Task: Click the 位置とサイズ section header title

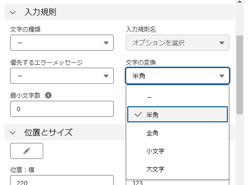Action: point(48,132)
